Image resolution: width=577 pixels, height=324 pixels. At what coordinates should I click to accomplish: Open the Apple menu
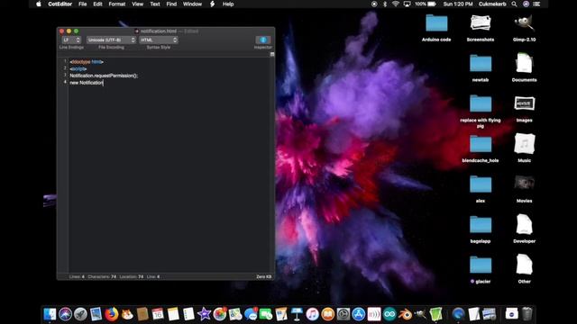pyautogui.click(x=39, y=4)
